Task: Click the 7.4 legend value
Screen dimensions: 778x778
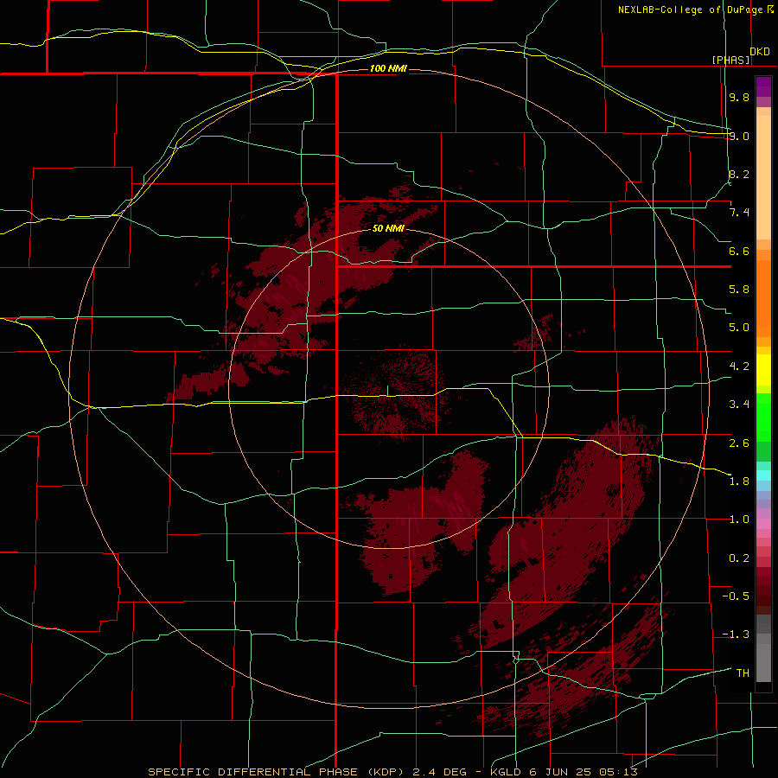Action: [x=739, y=213]
